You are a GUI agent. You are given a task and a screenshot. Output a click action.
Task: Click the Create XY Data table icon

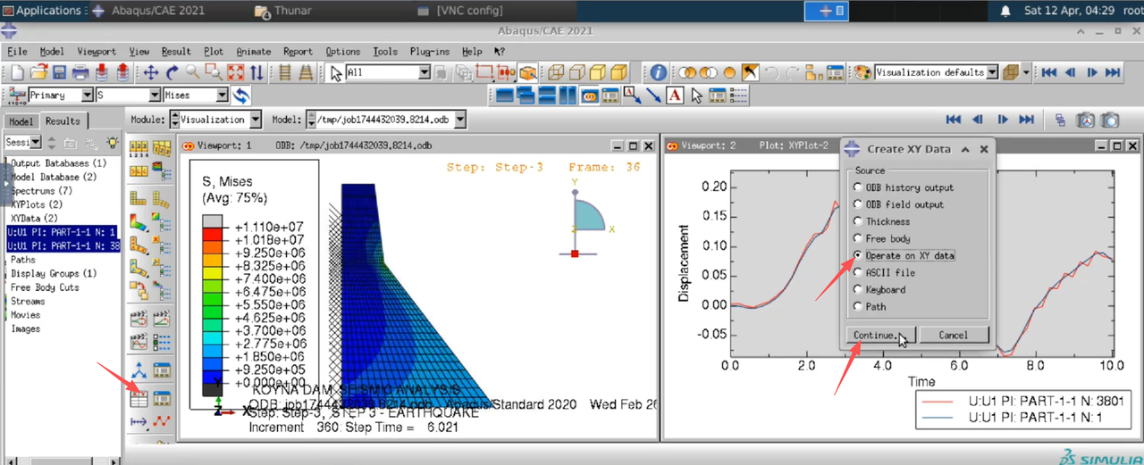139,398
